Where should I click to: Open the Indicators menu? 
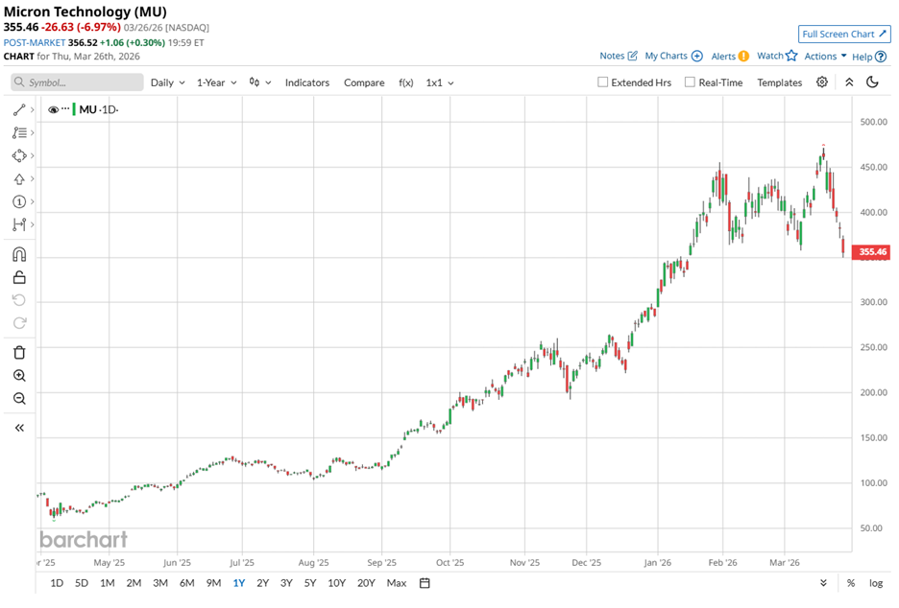[x=306, y=82]
